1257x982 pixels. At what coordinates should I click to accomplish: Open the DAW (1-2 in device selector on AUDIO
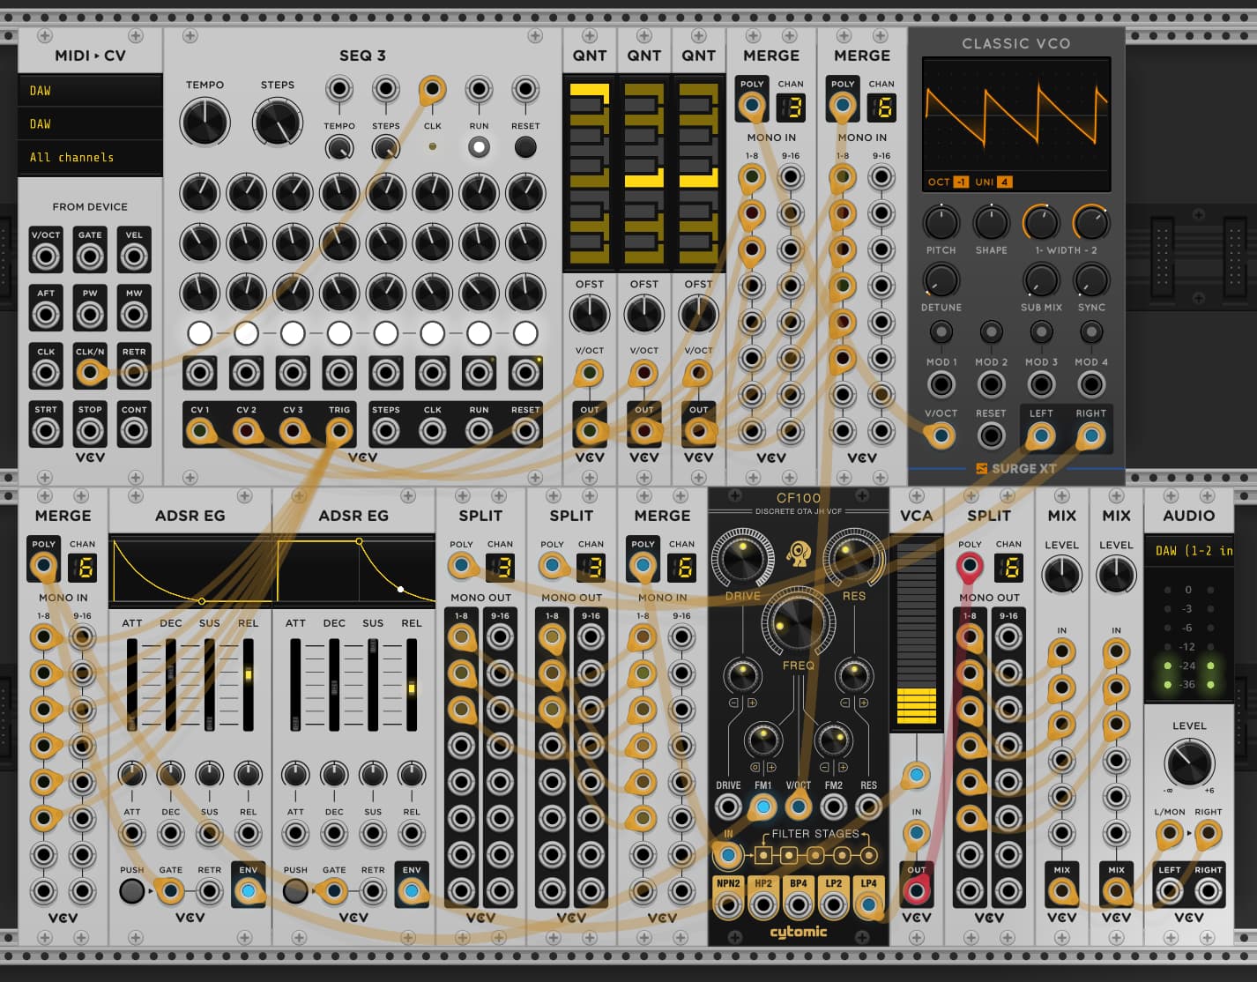[x=1189, y=551]
